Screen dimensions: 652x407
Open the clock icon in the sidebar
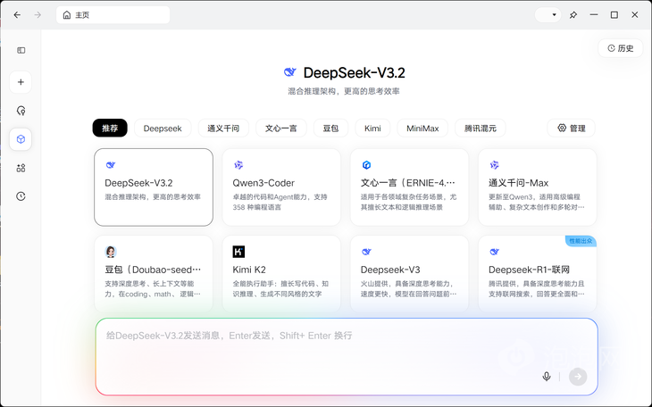click(x=21, y=196)
